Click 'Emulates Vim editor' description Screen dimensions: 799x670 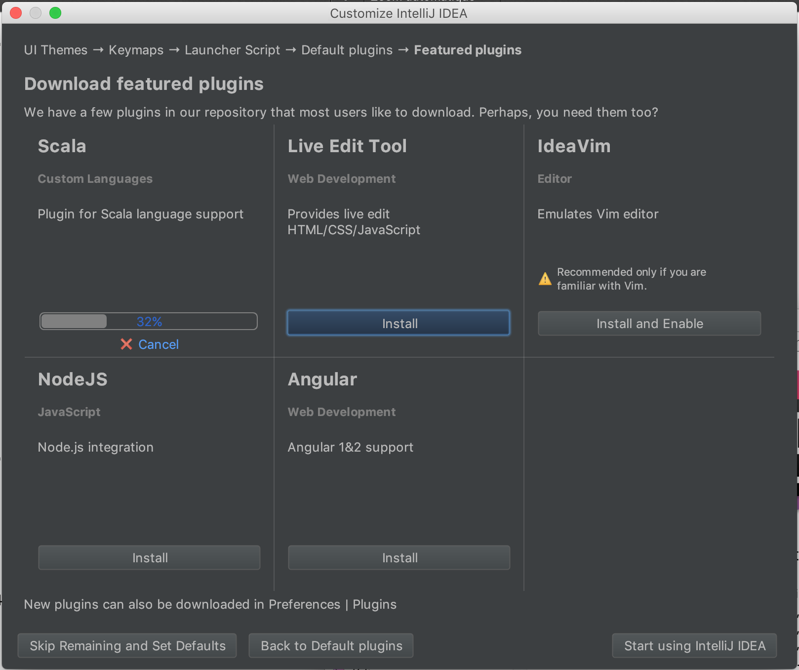click(x=598, y=214)
